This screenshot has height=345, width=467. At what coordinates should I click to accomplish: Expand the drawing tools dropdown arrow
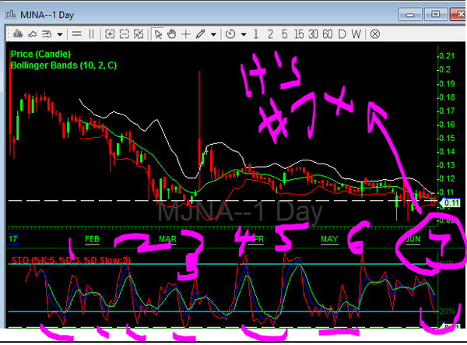tap(213, 34)
